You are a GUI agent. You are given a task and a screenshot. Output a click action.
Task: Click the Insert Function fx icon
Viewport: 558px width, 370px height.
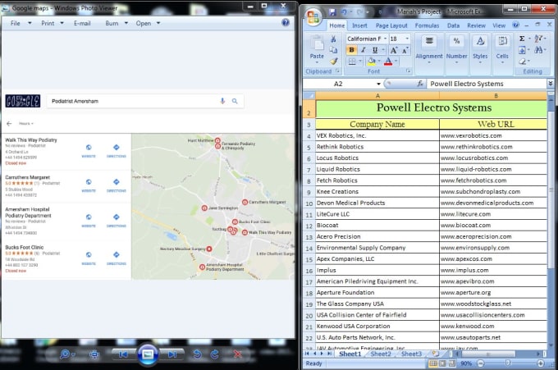(420, 84)
